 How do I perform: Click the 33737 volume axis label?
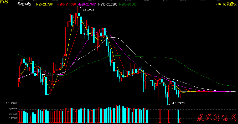[x=13, y=109]
